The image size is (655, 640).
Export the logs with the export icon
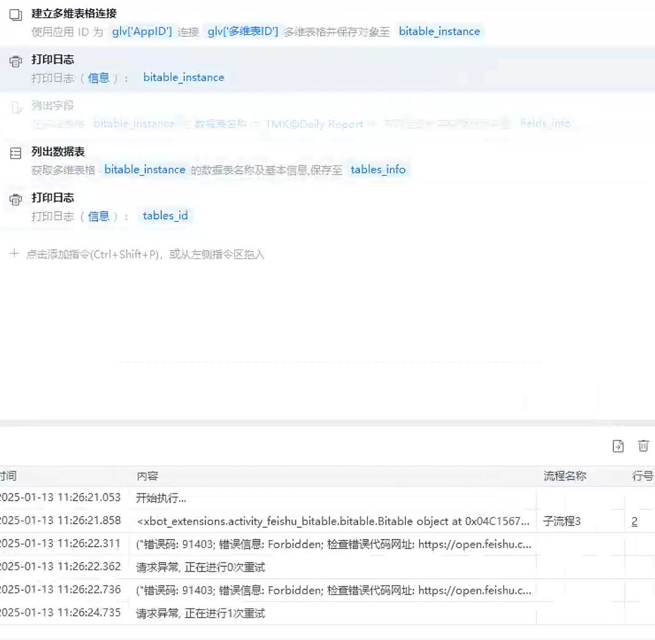tap(618, 446)
